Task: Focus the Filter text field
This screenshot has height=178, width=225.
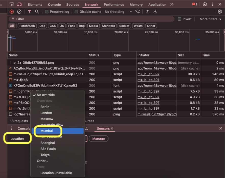Action: [91, 19]
